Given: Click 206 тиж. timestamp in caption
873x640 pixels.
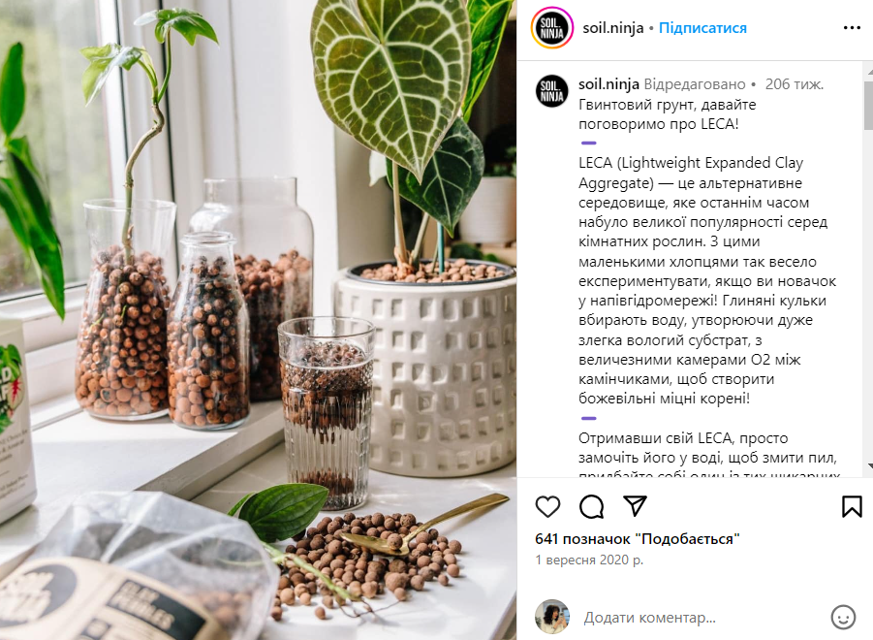Looking at the screenshot, I should click(x=794, y=84).
